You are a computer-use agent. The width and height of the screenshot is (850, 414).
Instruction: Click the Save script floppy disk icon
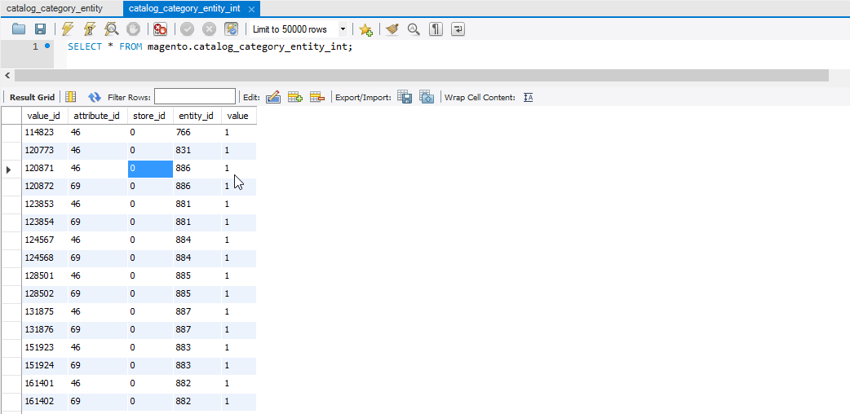(x=40, y=29)
